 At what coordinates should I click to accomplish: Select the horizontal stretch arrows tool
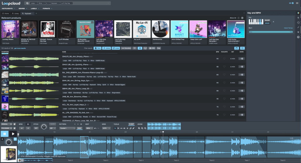coord(121,128)
